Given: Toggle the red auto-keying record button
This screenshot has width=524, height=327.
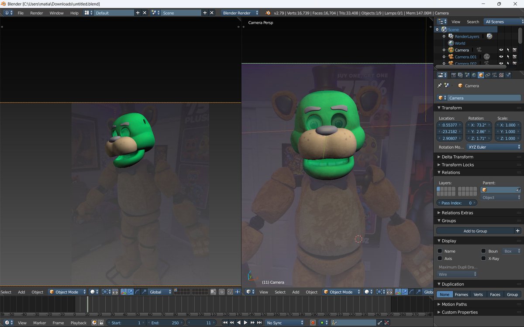Looking at the screenshot, I should pos(313,323).
